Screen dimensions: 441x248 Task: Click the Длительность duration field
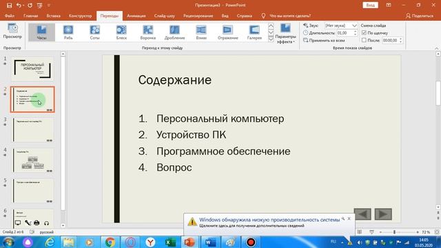tap(345, 33)
